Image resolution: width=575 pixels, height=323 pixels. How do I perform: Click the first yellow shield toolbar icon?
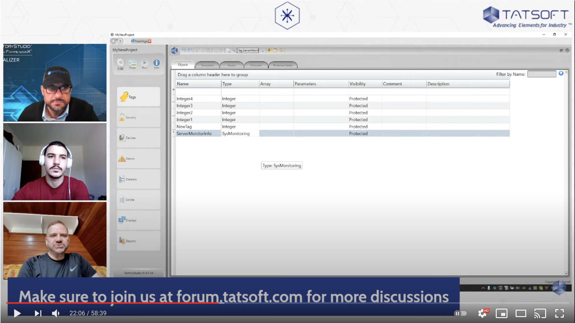coord(269,50)
